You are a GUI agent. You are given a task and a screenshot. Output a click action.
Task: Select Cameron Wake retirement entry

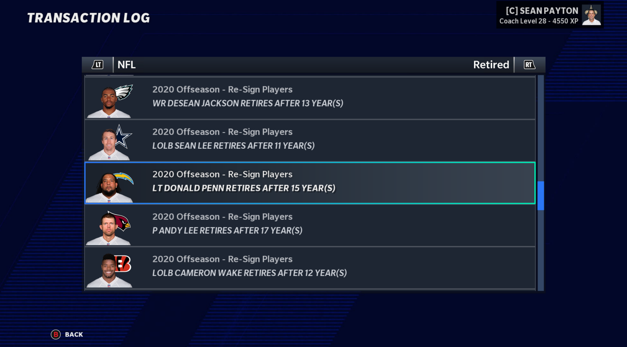point(310,267)
